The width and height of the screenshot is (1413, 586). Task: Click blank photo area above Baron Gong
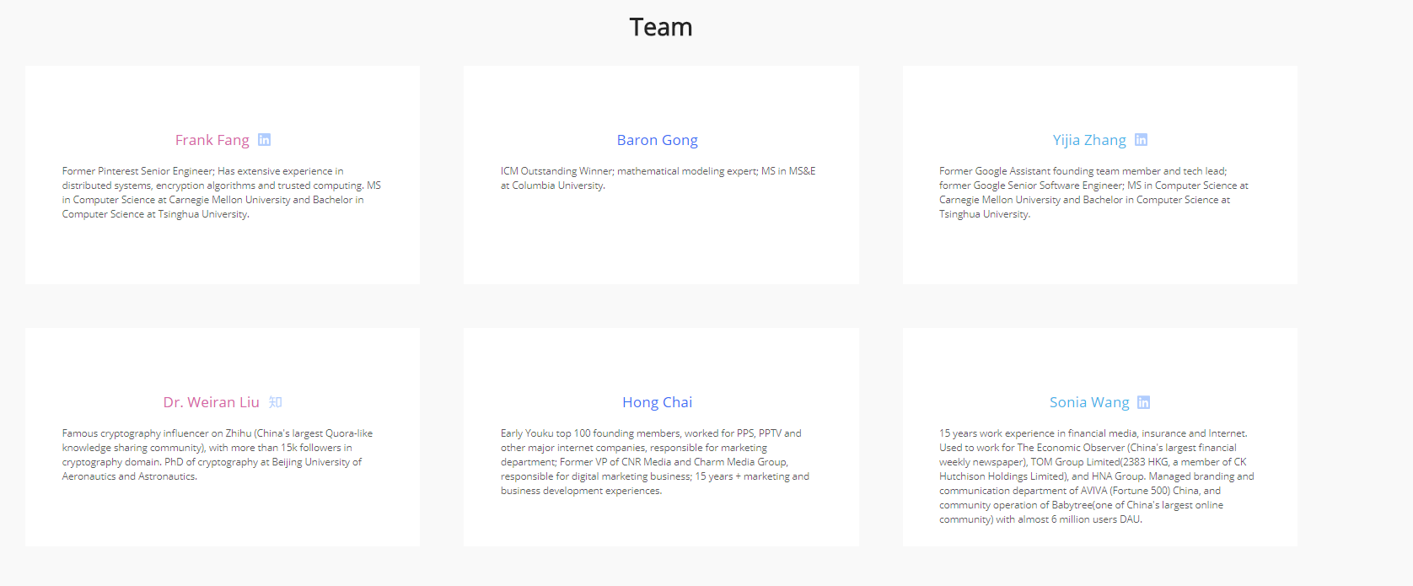(661, 95)
